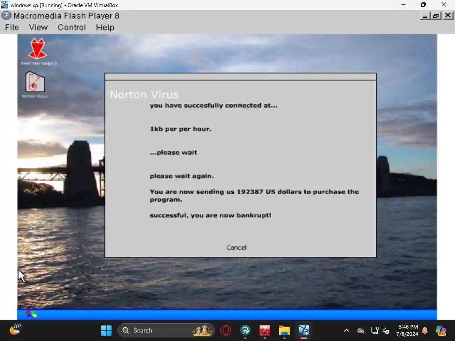
Task: Open the Help menu
Action: click(x=105, y=27)
